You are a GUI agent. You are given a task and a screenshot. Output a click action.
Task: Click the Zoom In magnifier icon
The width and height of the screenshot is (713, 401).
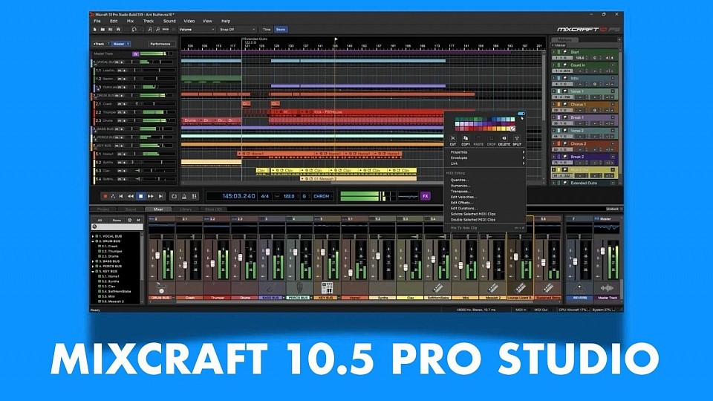150,30
